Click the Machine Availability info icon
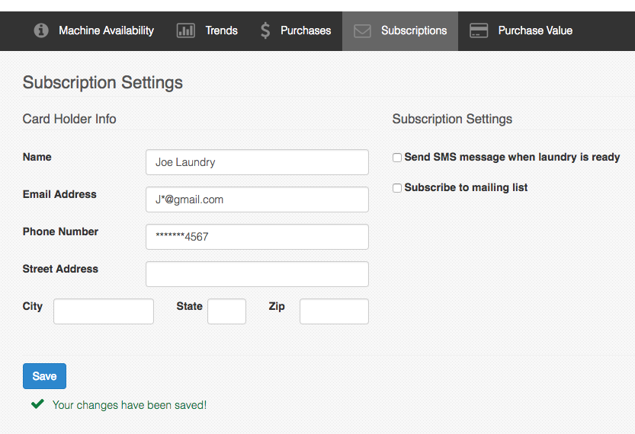 pyautogui.click(x=41, y=31)
